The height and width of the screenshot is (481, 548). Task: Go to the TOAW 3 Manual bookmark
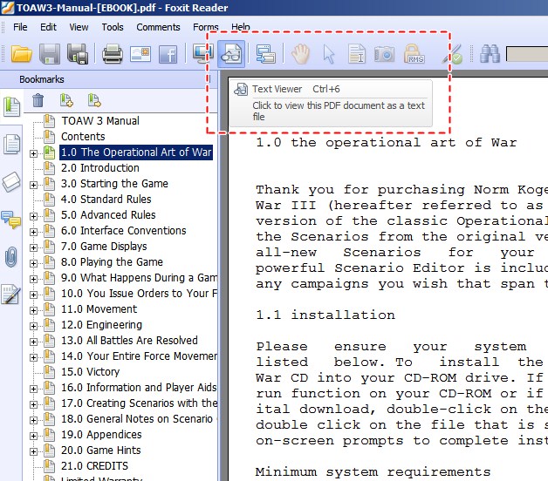click(x=100, y=121)
